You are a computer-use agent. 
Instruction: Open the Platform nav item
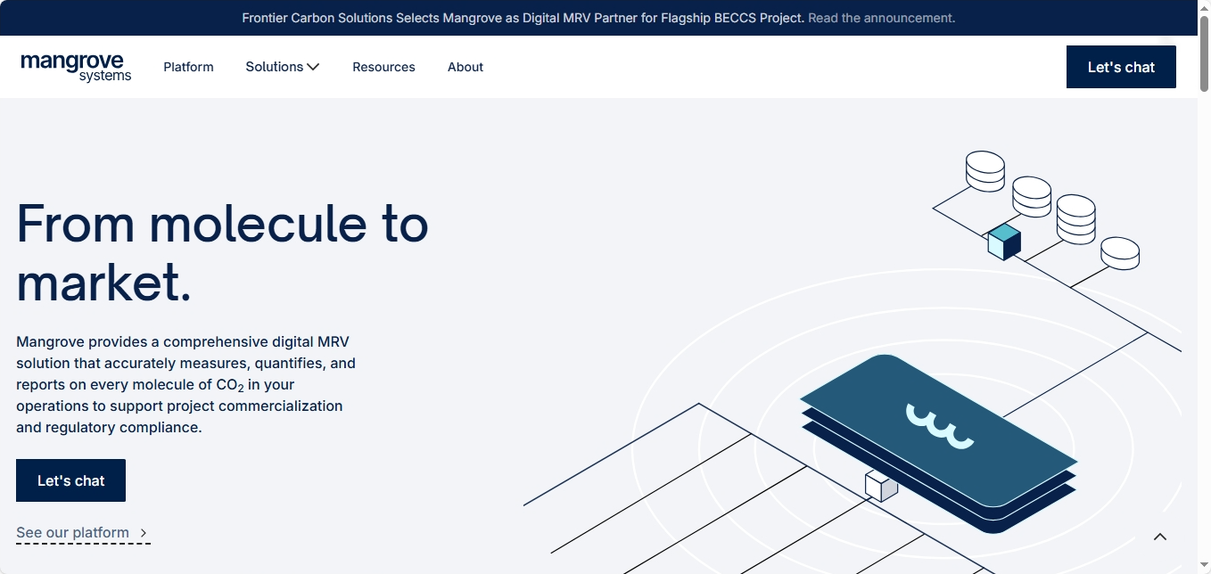click(188, 67)
